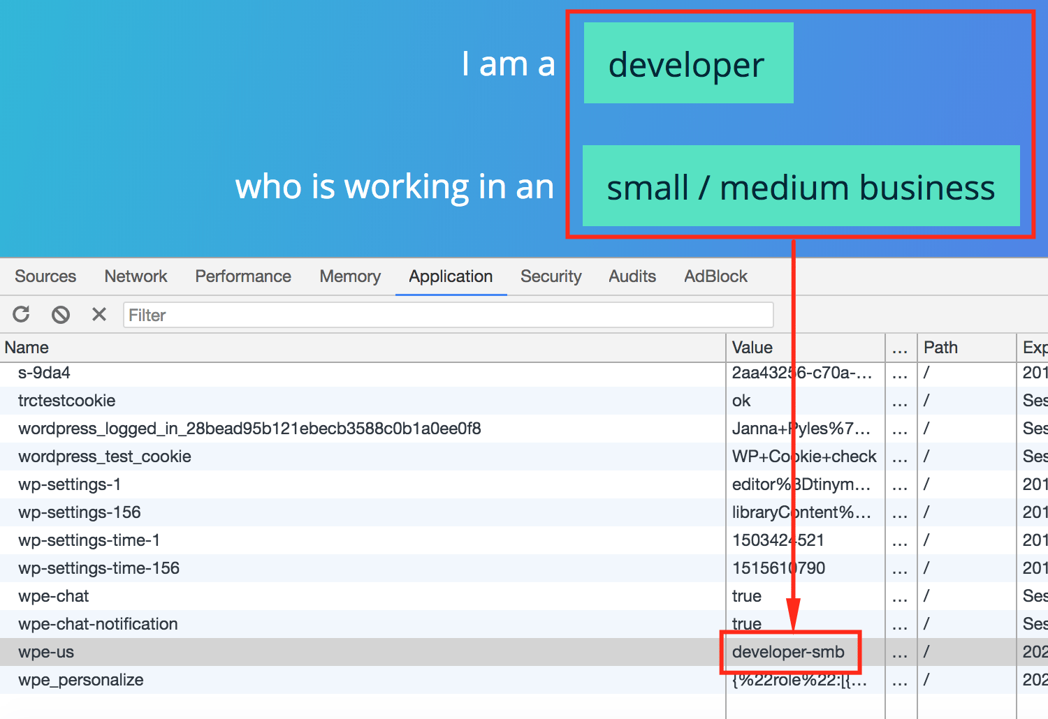
Task: Click the refresh cookies icon
Action: tap(22, 315)
